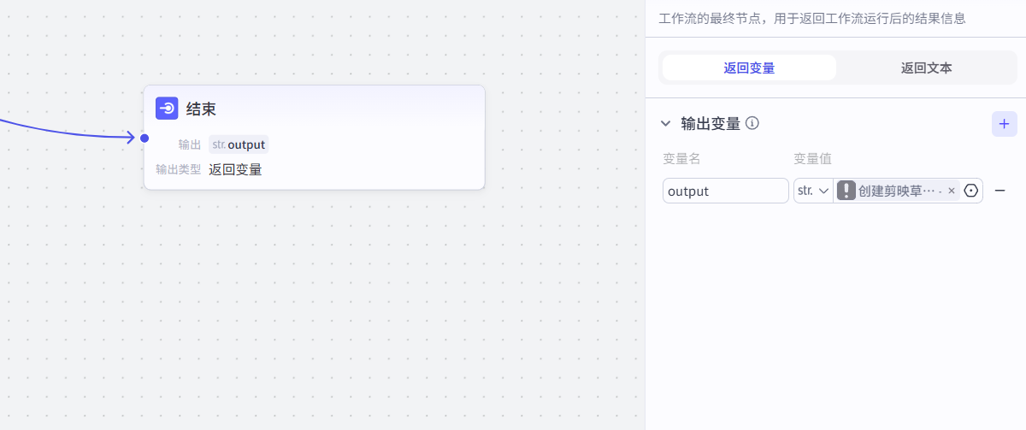The height and width of the screenshot is (430, 1026).
Task: Remove the output variable row
Action: 999,191
